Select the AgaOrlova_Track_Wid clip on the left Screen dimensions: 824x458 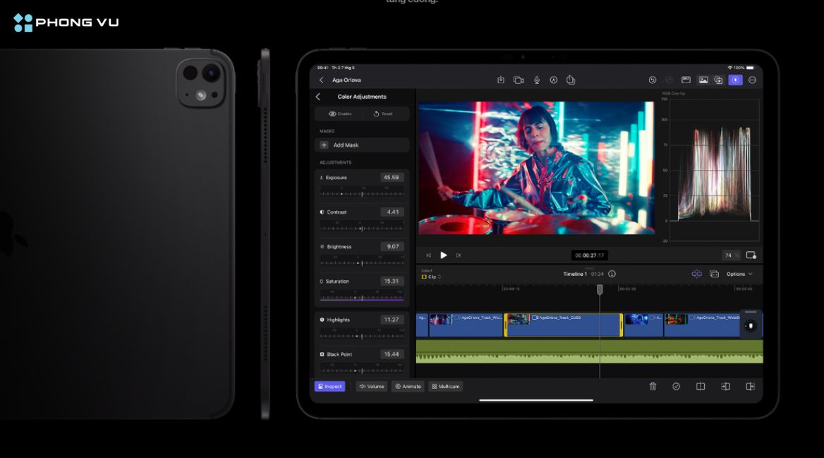tap(466, 325)
